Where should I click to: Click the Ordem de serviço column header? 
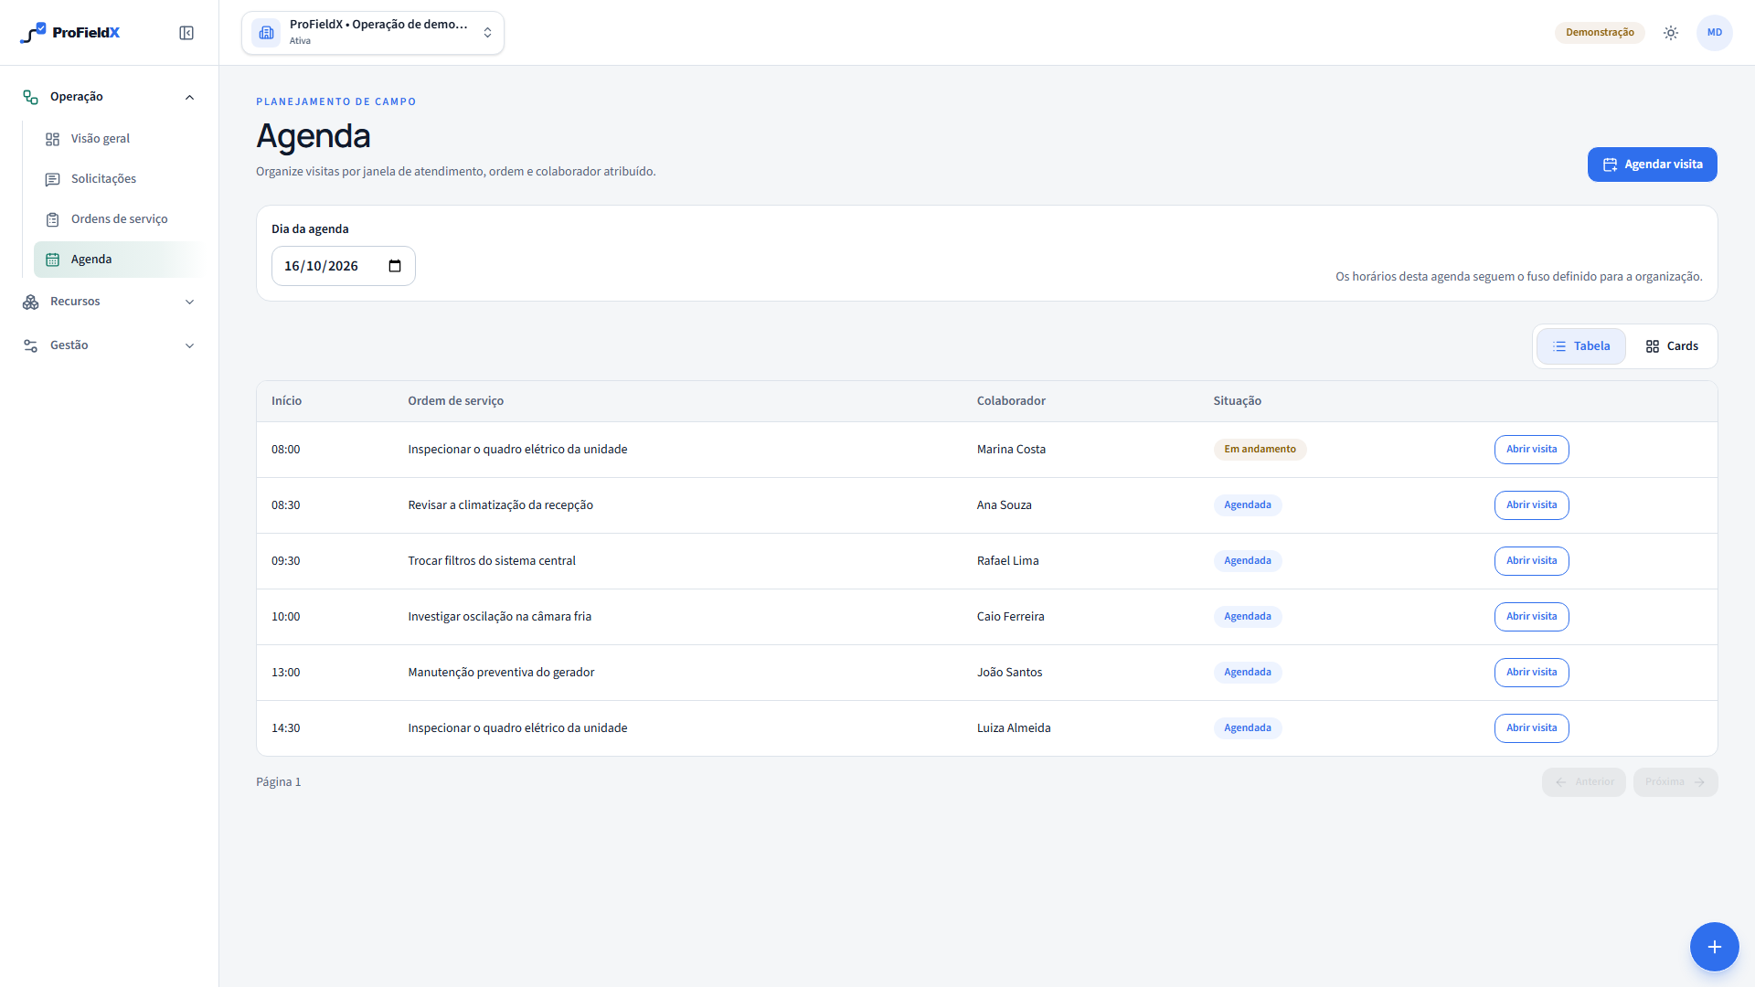455,401
